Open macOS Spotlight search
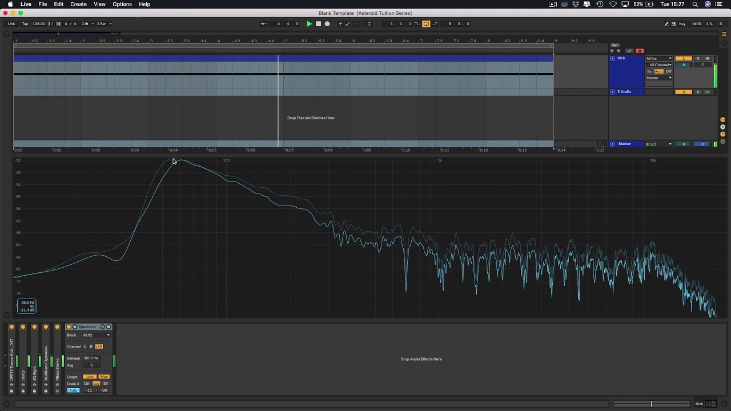The height and width of the screenshot is (411, 731). (695, 4)
